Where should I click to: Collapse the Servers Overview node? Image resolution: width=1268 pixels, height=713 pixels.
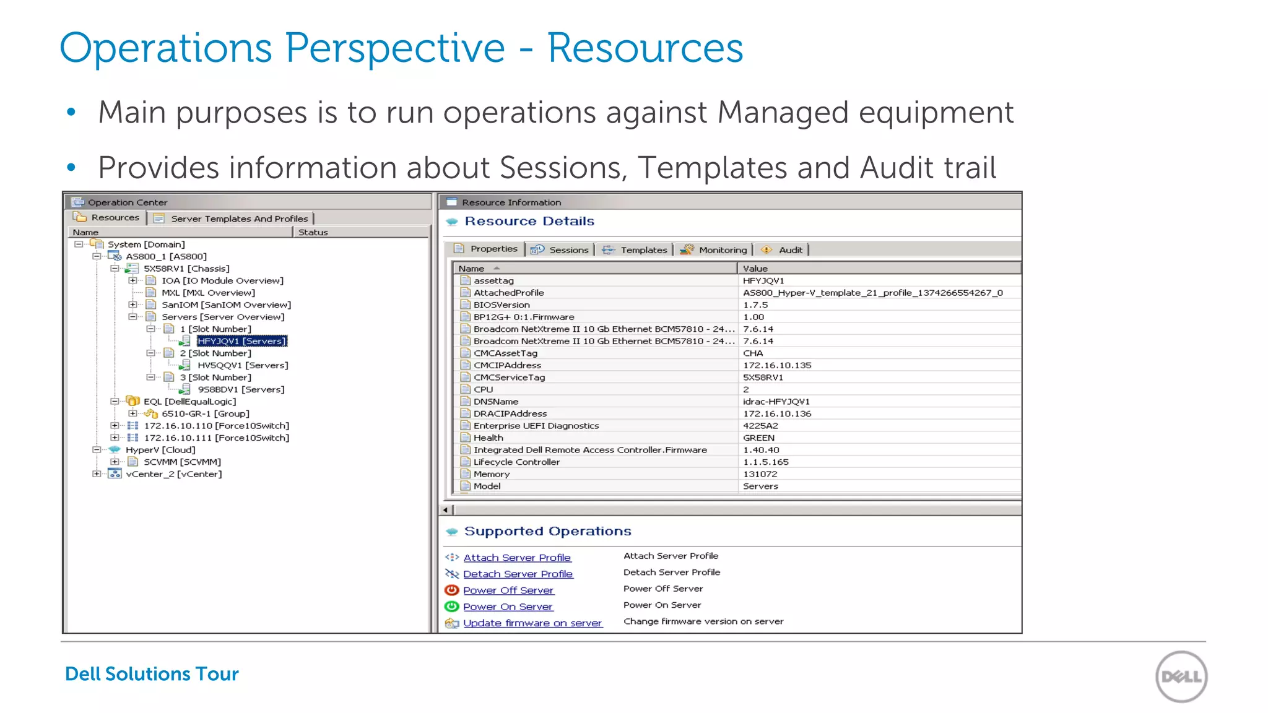point(132,316)
